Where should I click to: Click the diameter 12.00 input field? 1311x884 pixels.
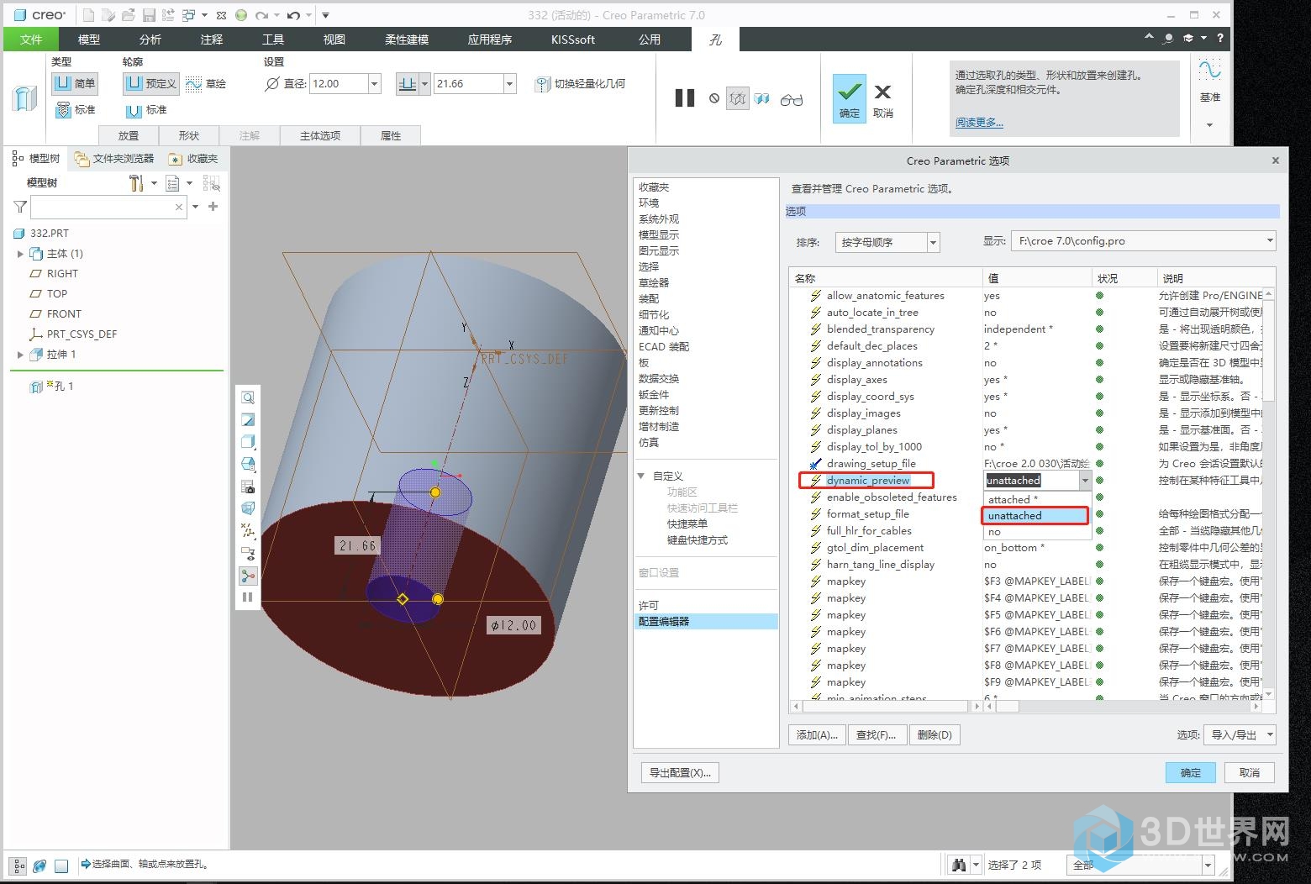[x=338, y=84]
